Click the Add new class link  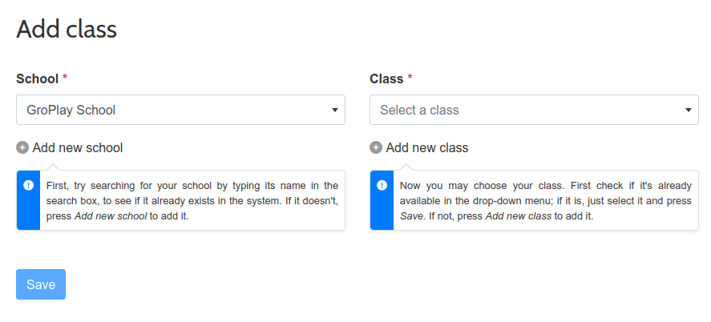(427, 147)
